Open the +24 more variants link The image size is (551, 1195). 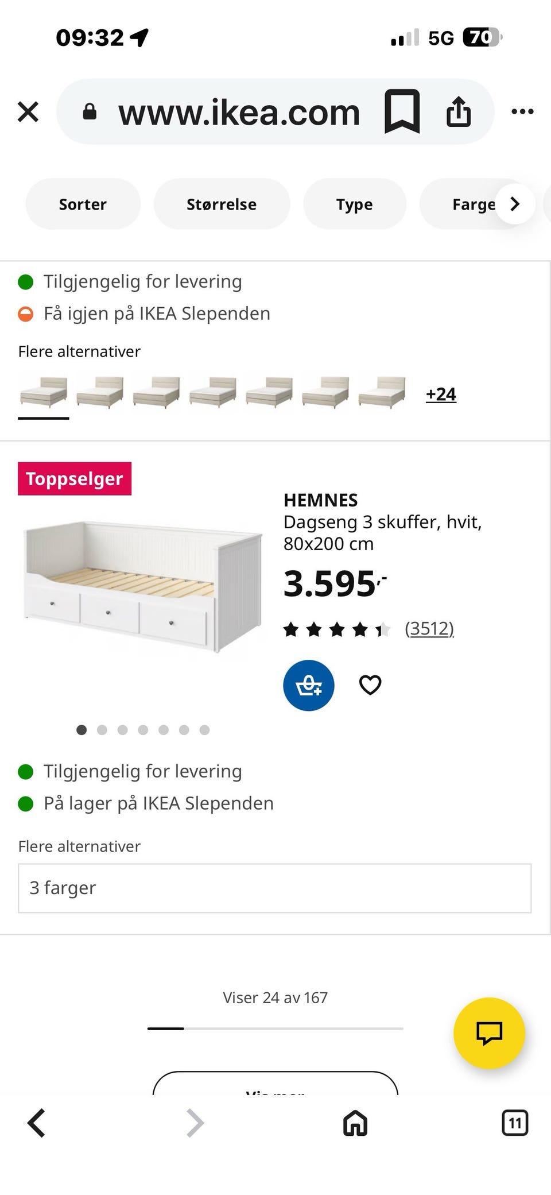(441, 394)
